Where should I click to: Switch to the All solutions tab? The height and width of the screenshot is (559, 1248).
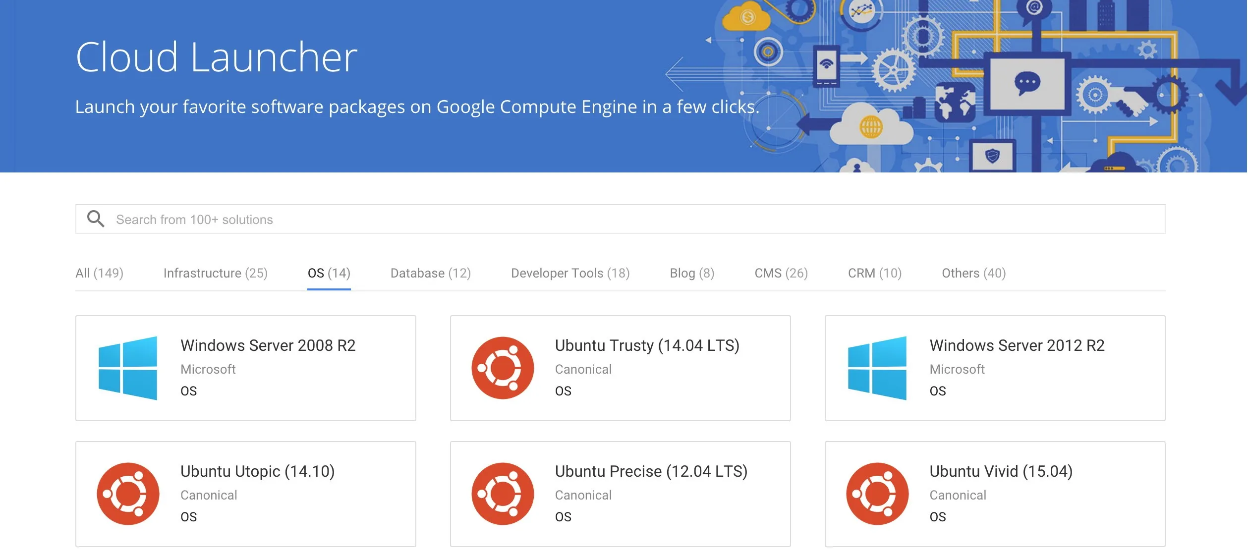[99, 273]
